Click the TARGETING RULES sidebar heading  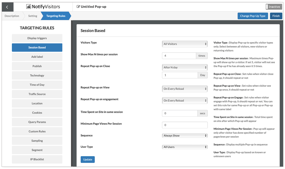[37, 28]
